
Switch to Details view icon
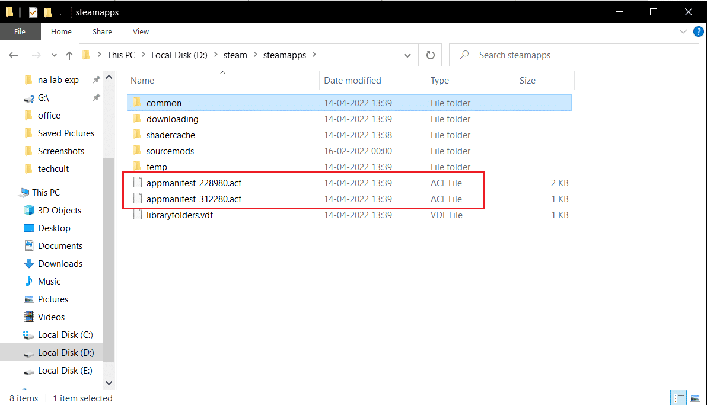(x=679, y=398)
